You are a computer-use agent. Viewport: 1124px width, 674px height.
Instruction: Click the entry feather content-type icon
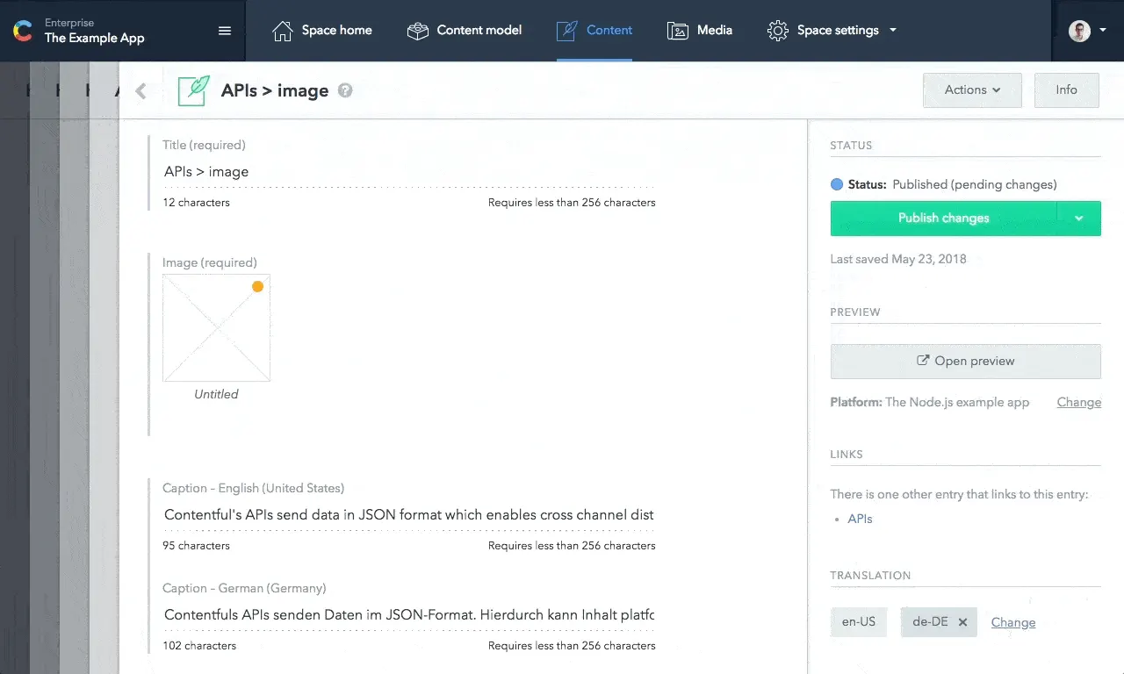194,90
